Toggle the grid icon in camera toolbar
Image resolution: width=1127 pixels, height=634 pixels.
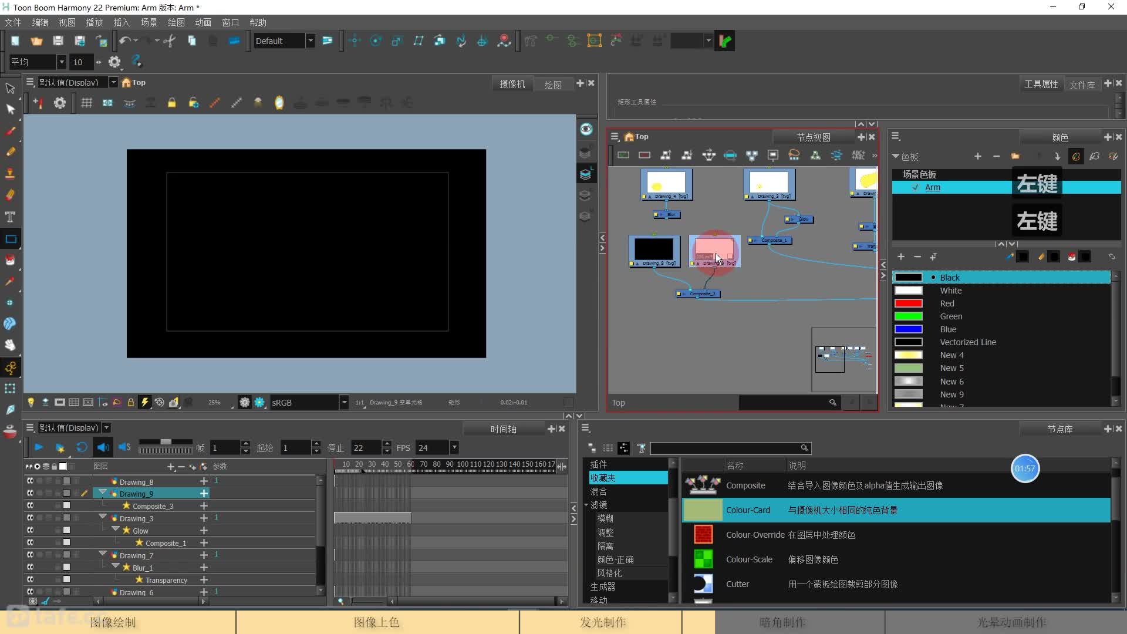pos(86,103)
